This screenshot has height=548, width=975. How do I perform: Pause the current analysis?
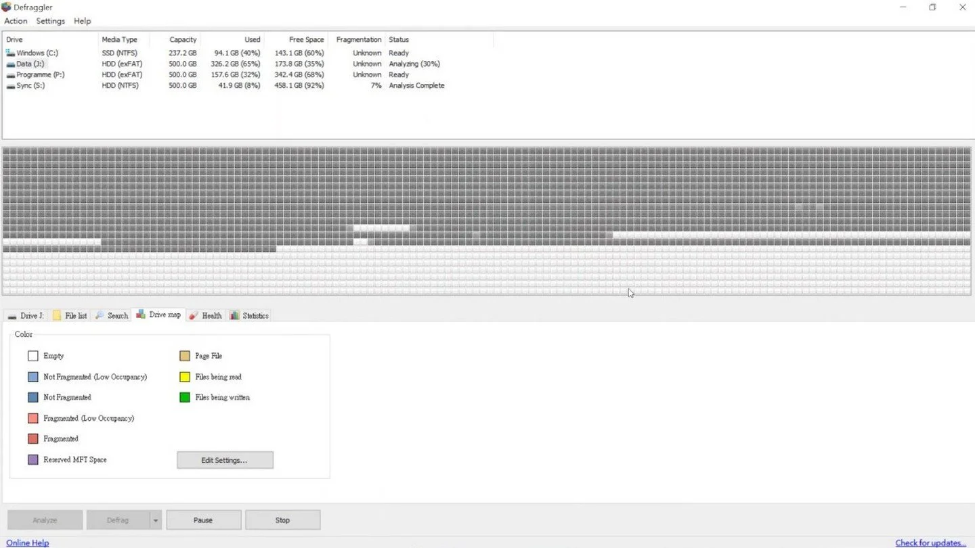203,520
